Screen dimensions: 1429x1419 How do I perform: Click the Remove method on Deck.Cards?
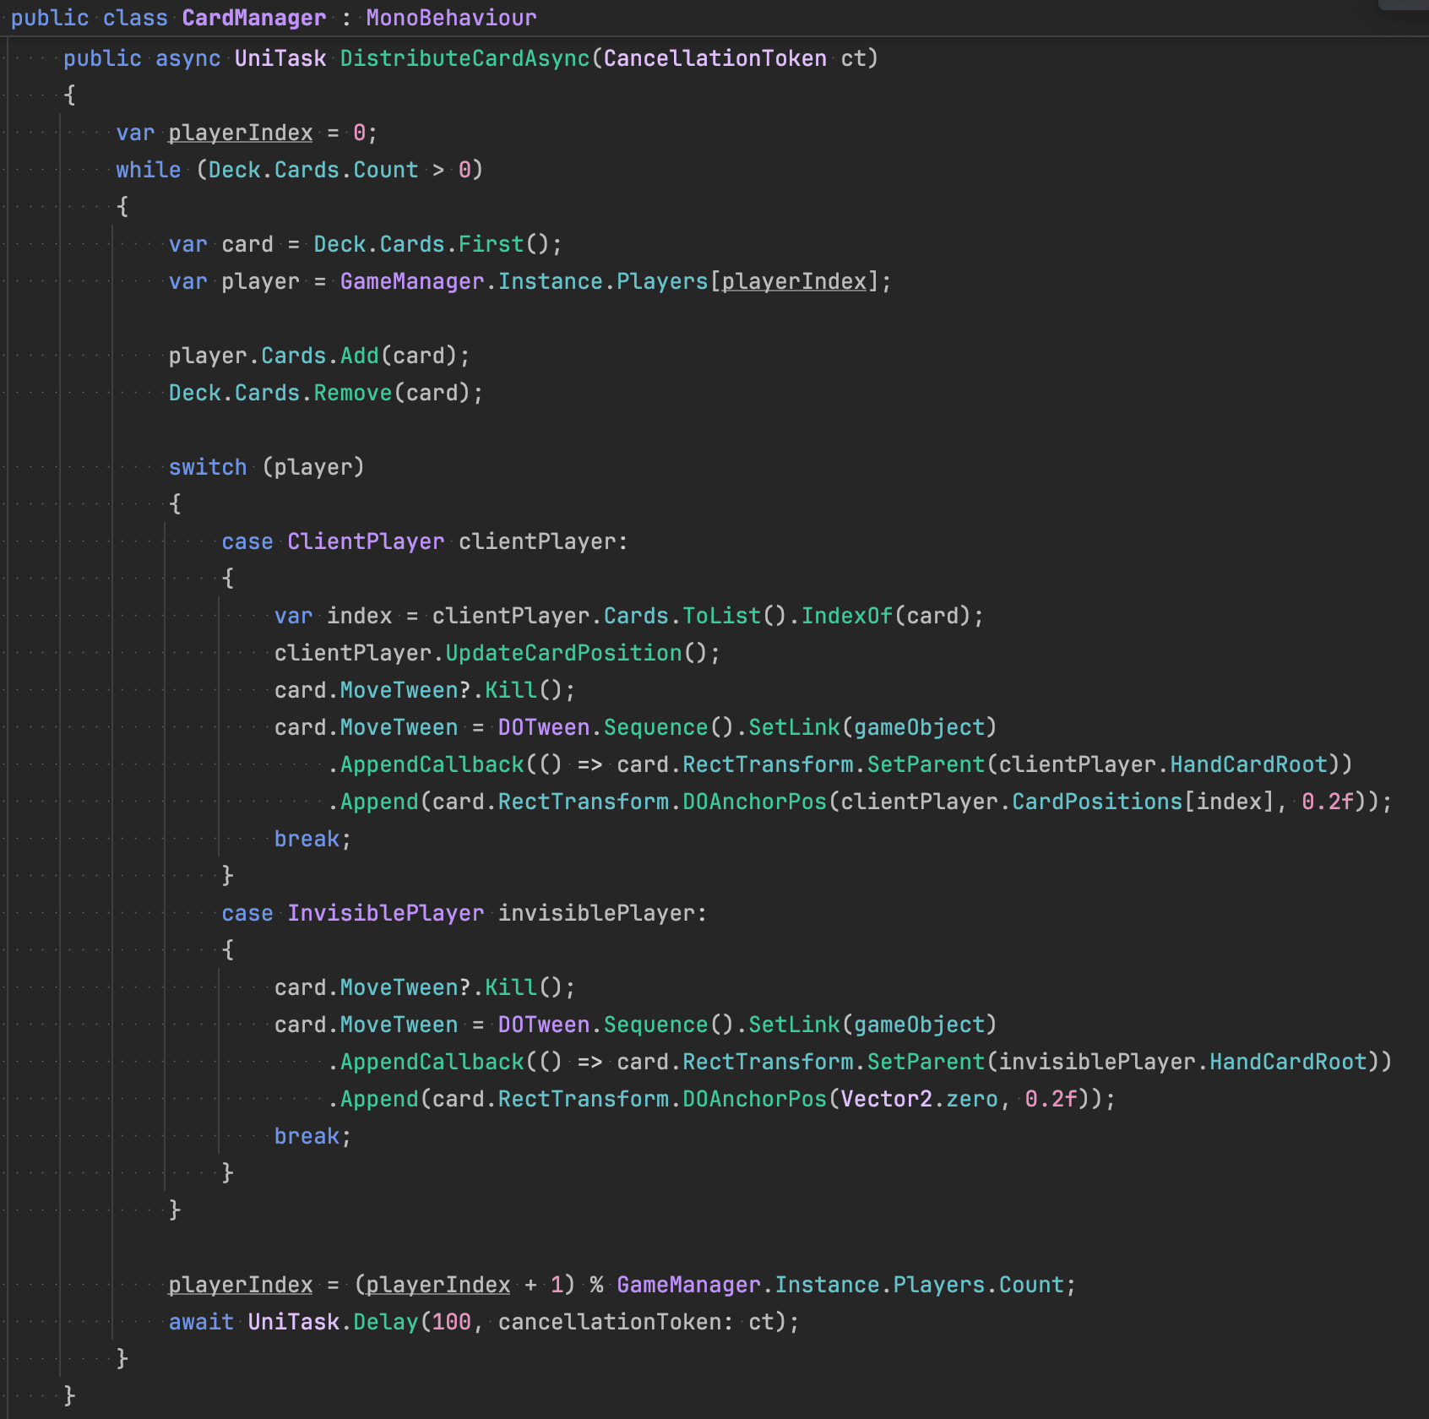click(352, 393)
